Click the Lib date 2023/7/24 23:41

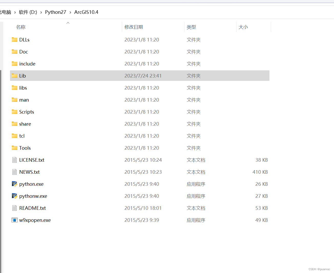[143, 76]
